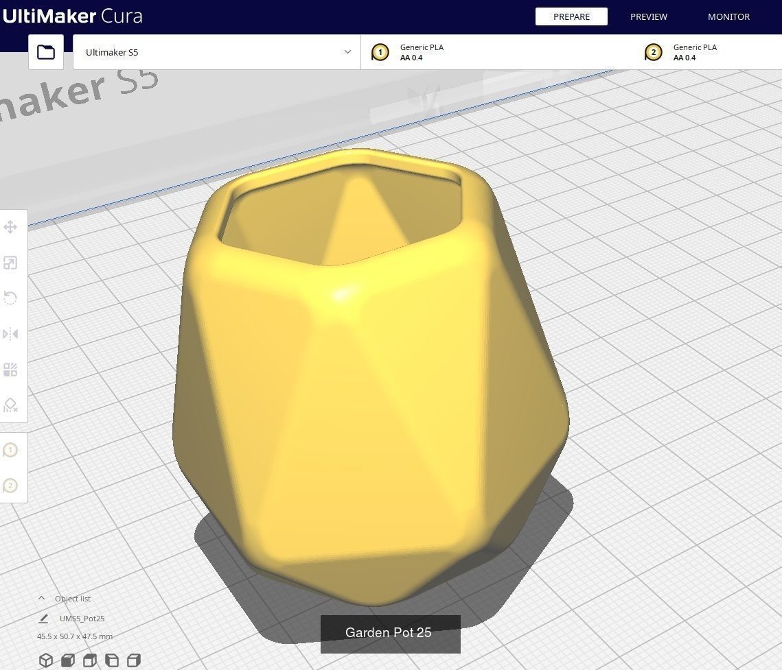This screenshot has height=670, width=782.
Task: Switch to the MONITOR stage
Action: tap(728, 16)
